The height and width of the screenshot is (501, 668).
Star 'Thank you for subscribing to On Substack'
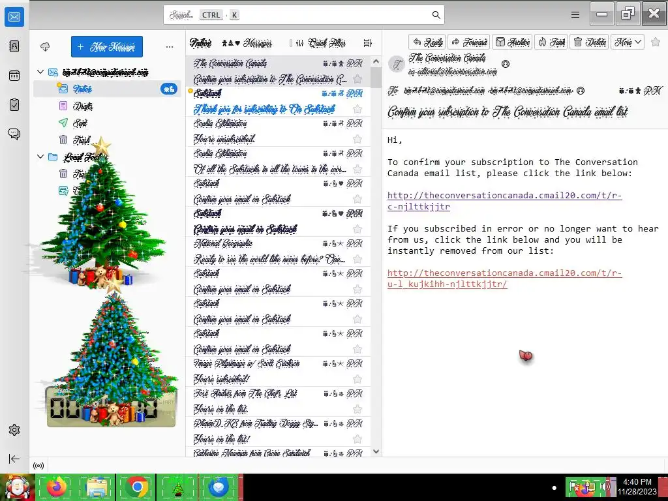[358, 109]
